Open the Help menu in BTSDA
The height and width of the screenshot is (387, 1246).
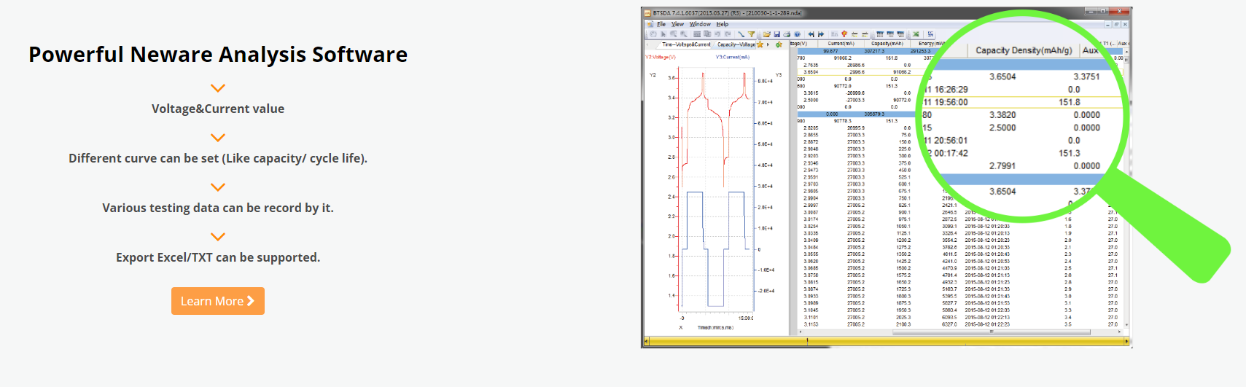(723, 24)
